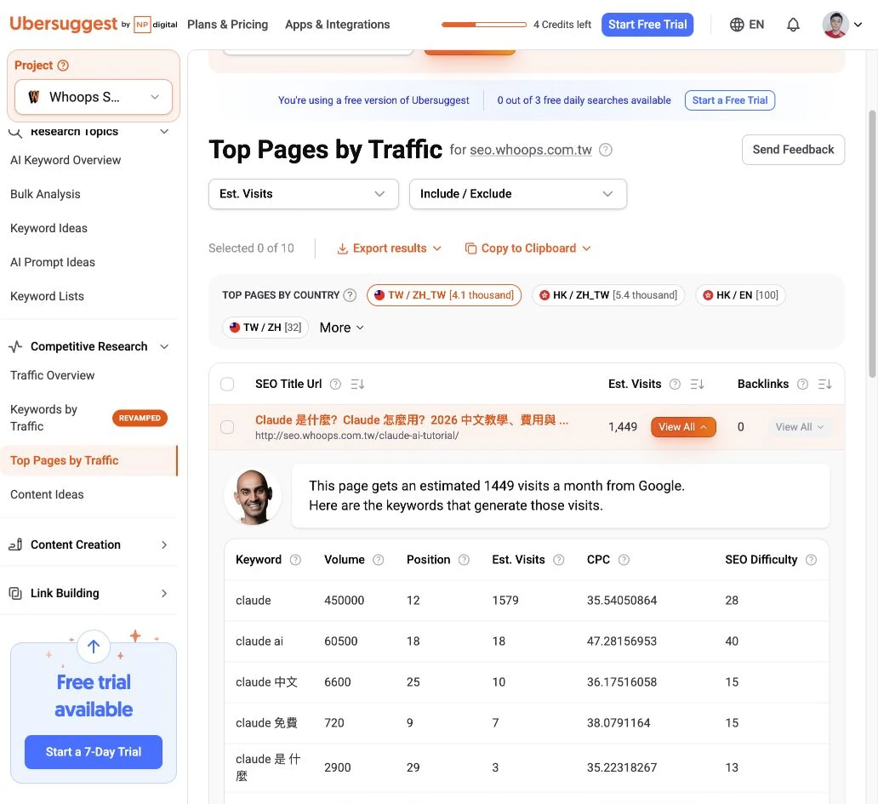This screenshot has width=878, height=804.
Task: Open the Claude tutorial page title link
Action: [x=412, y=420]
